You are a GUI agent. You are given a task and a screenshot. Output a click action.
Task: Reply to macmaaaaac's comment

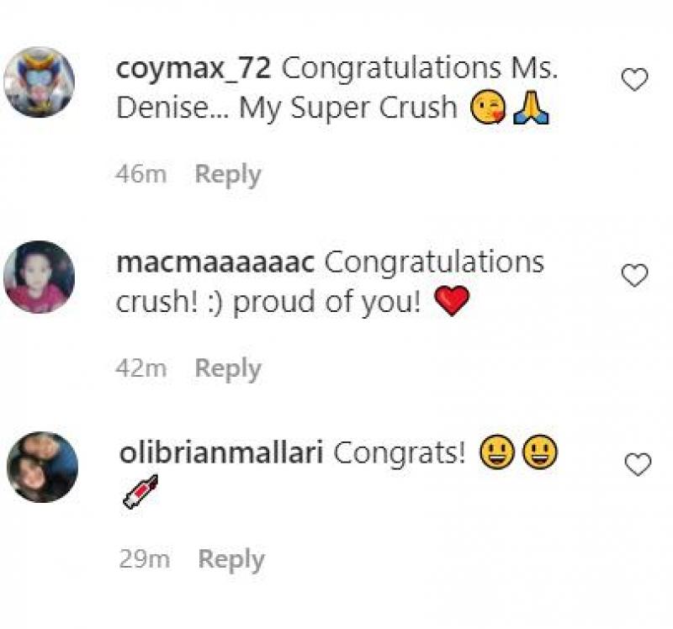(228, 368)
